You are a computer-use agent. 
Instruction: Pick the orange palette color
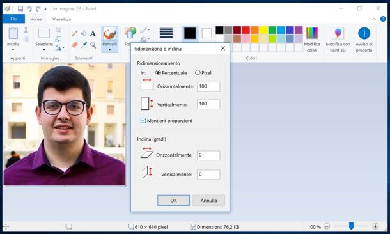[x=254, y=30]
